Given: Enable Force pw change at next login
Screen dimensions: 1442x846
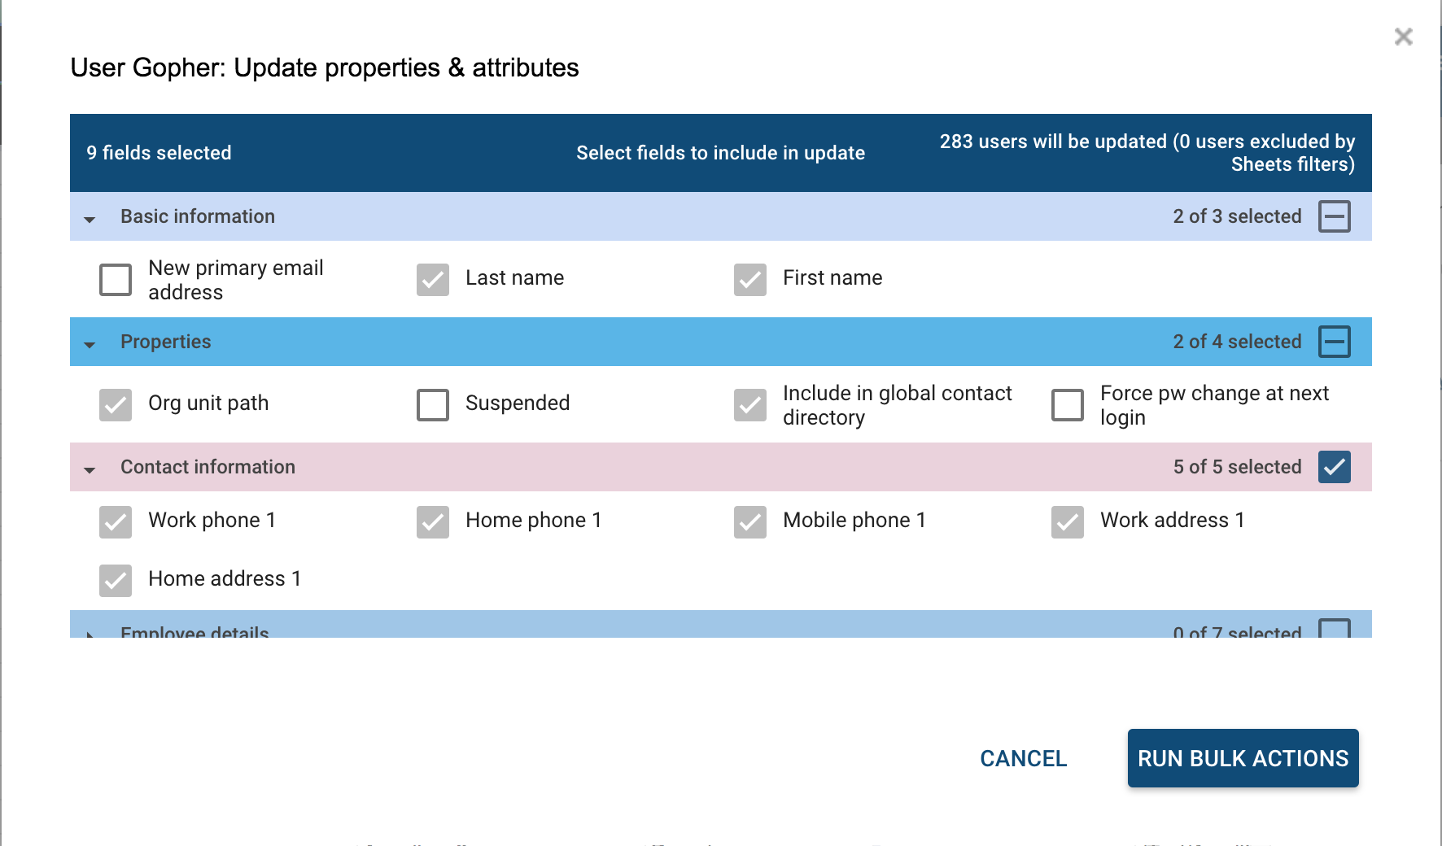Looking at the screenshot, I should pos(1068,405).
